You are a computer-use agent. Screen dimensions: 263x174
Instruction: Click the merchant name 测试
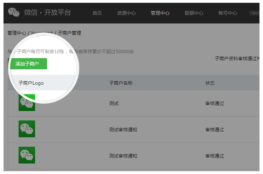(114, 103)
